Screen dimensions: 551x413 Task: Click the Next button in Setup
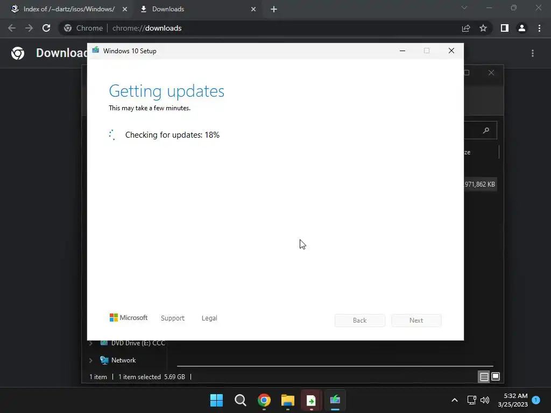point(416,321)
